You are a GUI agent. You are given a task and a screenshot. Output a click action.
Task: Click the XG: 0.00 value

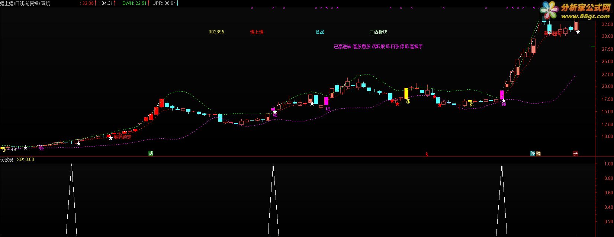click(26, 159)
